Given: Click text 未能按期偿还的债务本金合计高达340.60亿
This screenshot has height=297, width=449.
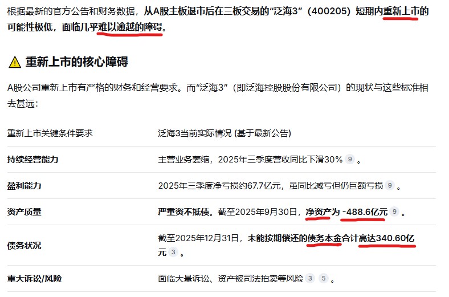Looking at the screenshot, I should pyautogui.click(x=330, y=238).
